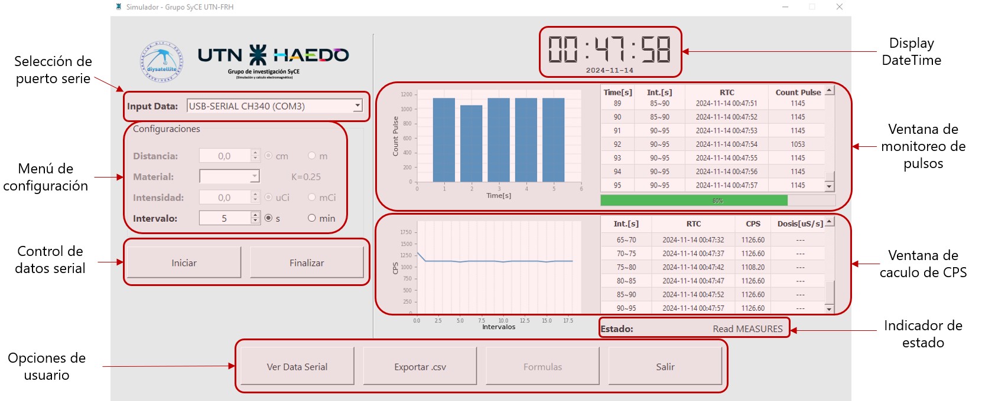Click the 70~75 interval row
Image resolution: width=982 pixels, height=401 pixels.
click(x=713, y=254)
